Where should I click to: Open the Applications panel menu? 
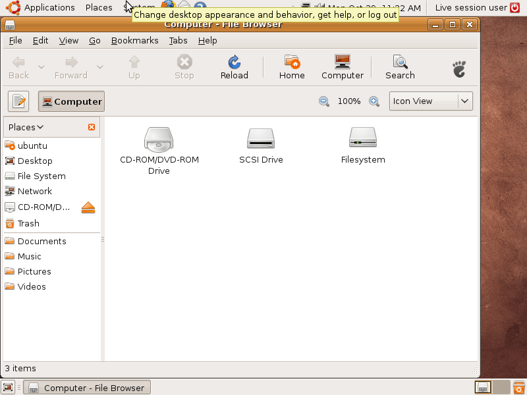coord(49,7)
